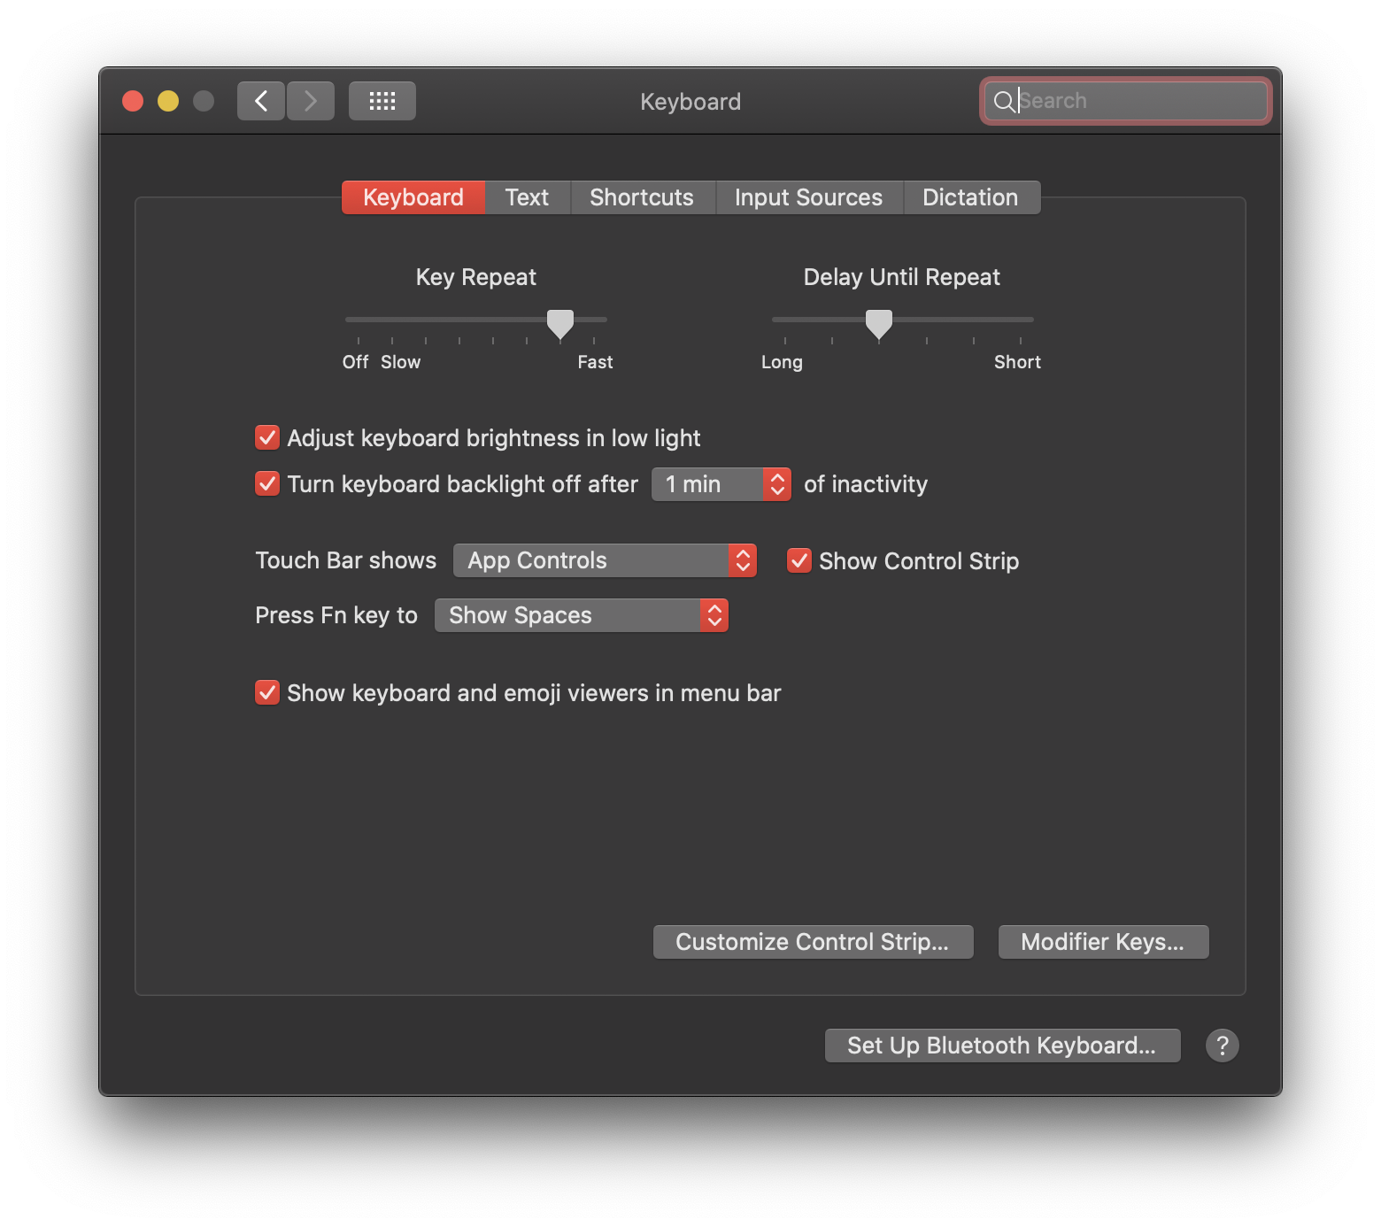The image size is (1381, 1227).
Task: Show all preferences via grid icon
Action: click(382, 101)
